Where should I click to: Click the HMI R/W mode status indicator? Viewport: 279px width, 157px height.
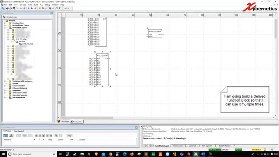point(215,150)
